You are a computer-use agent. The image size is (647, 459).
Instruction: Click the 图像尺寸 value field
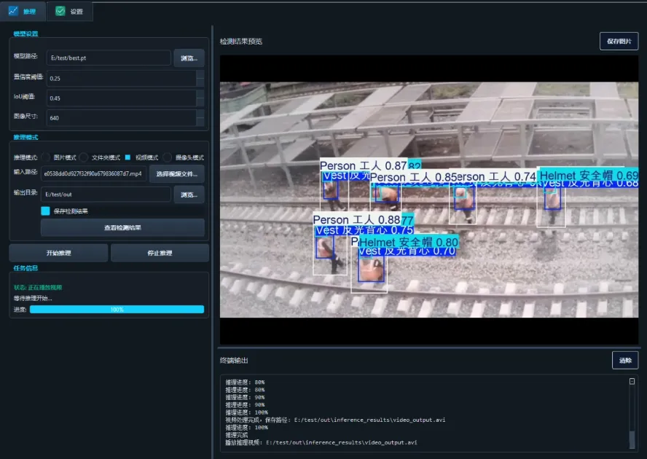click(121, 117)
